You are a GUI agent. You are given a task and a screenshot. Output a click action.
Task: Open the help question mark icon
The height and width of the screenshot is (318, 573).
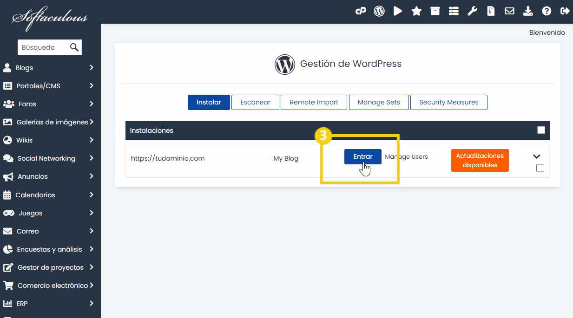tap(547, 11)
